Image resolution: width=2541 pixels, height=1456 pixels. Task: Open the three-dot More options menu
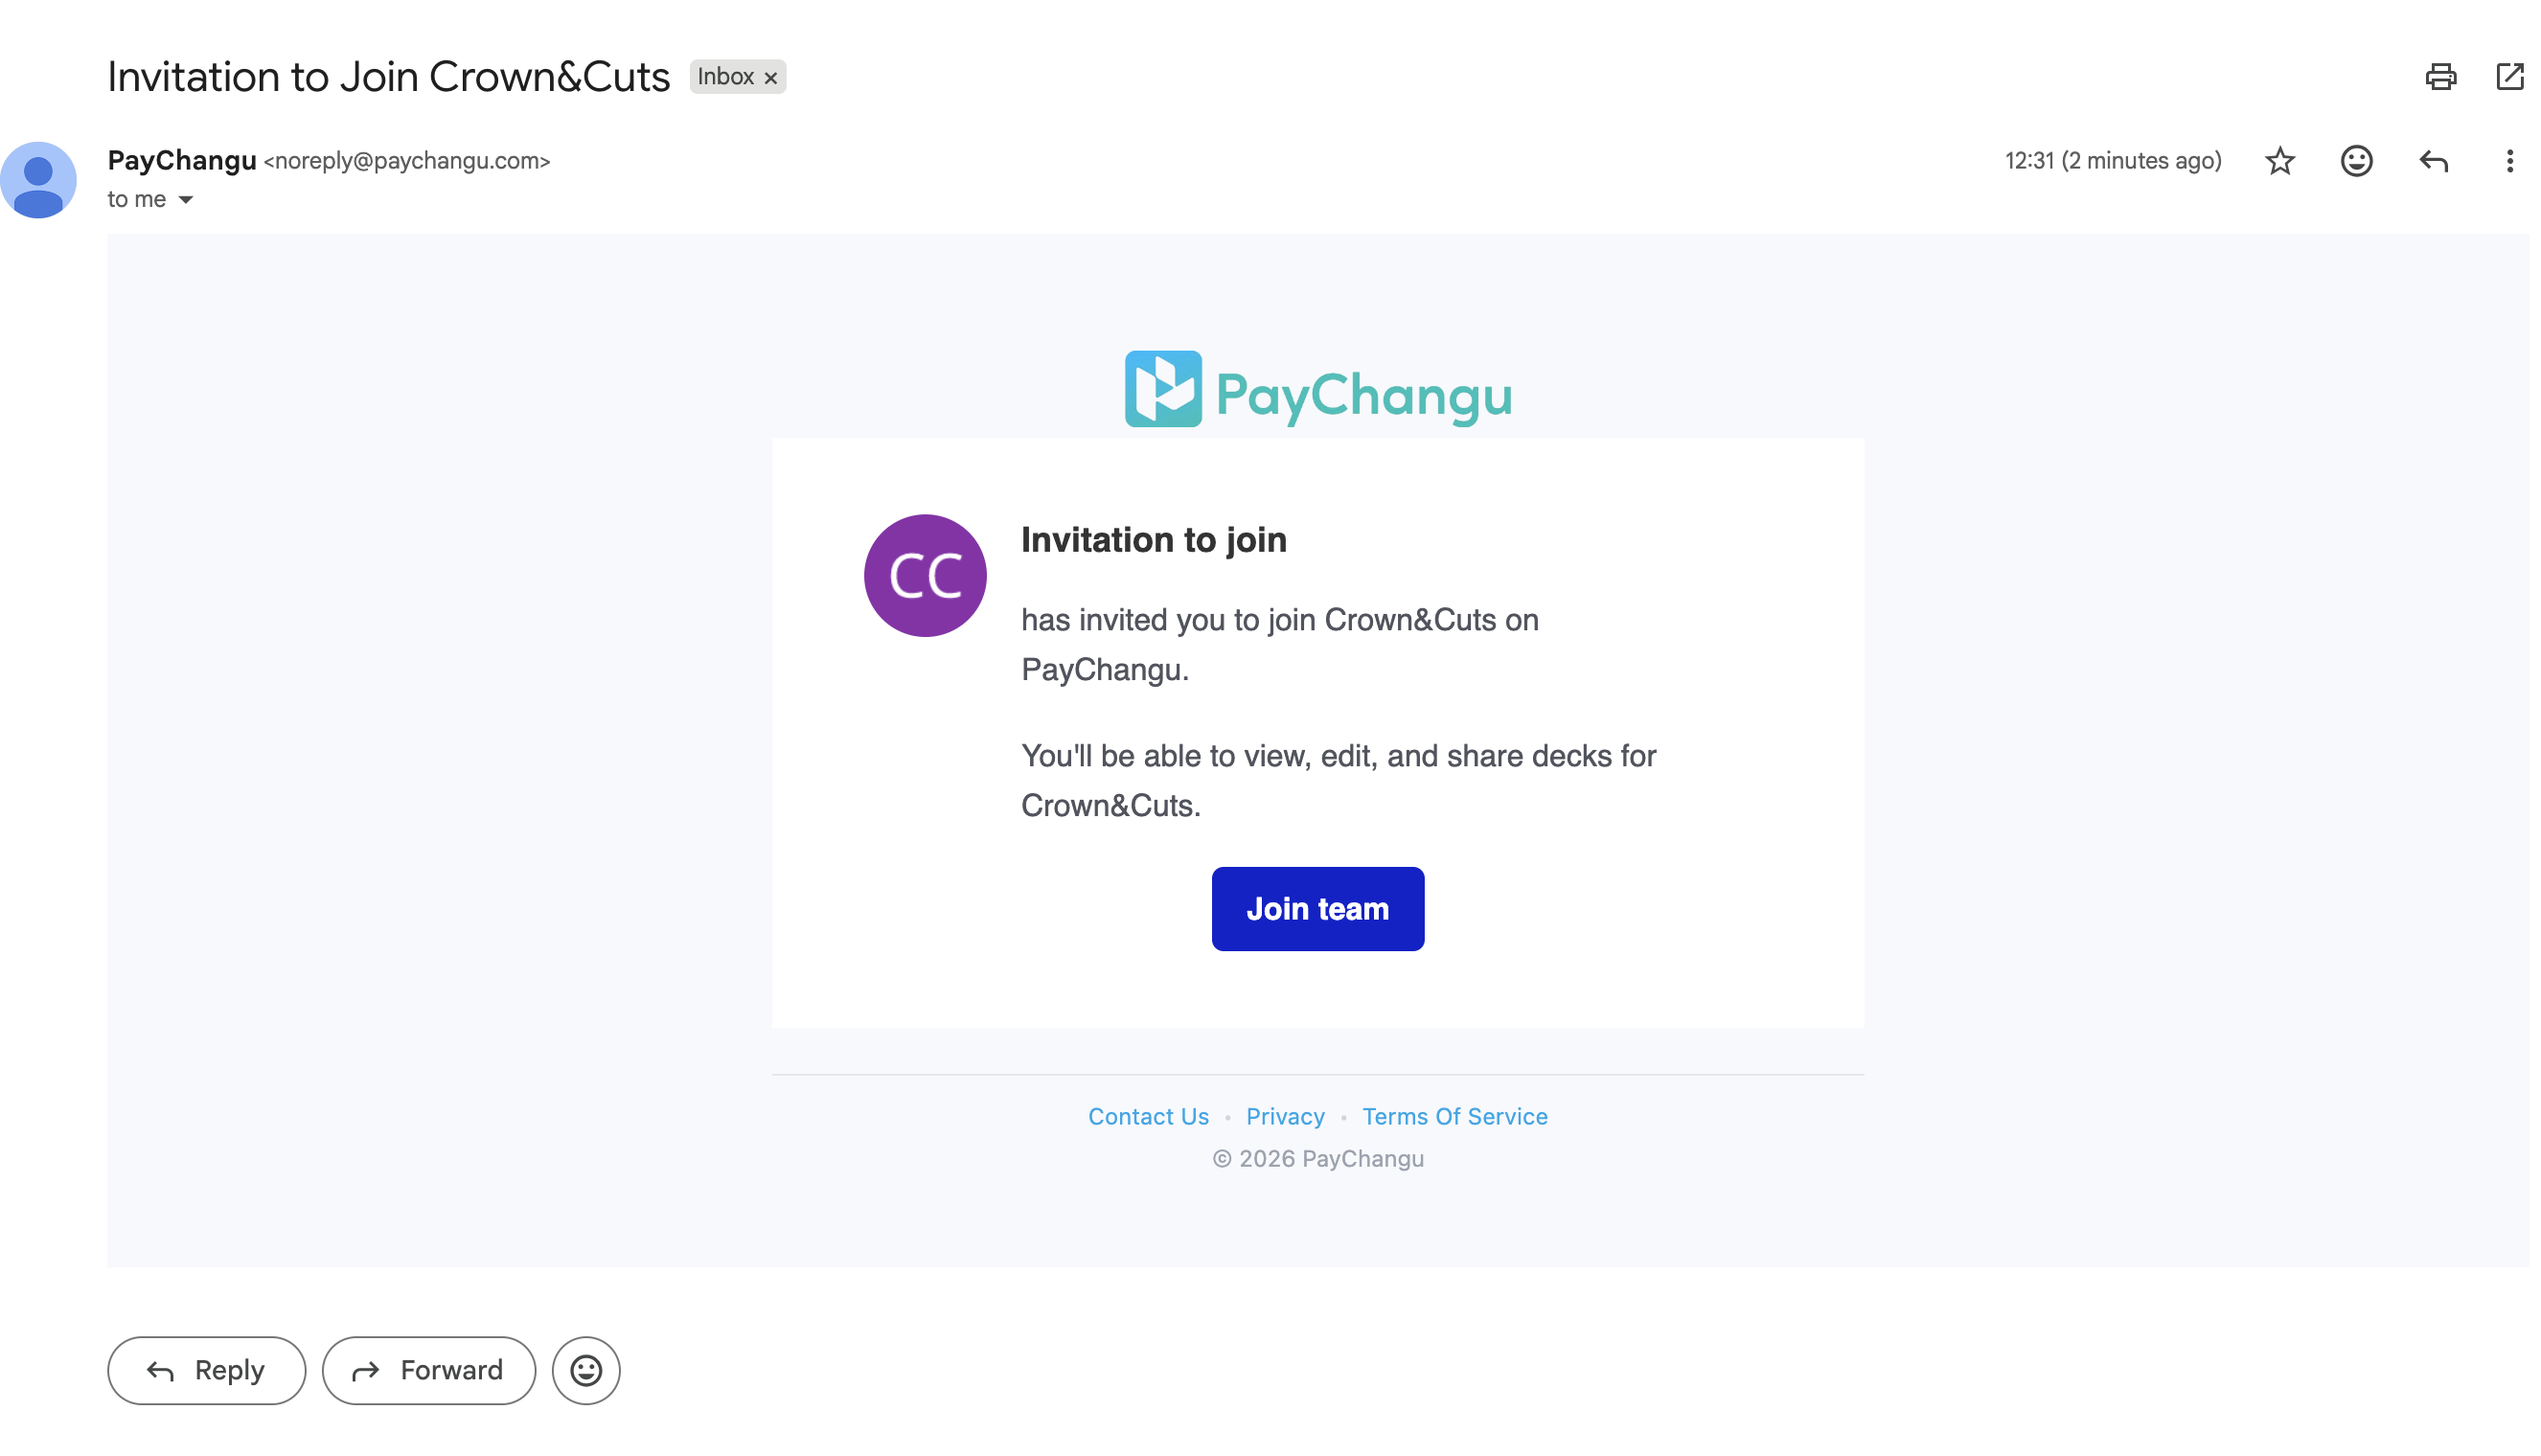coord(2509,161)
